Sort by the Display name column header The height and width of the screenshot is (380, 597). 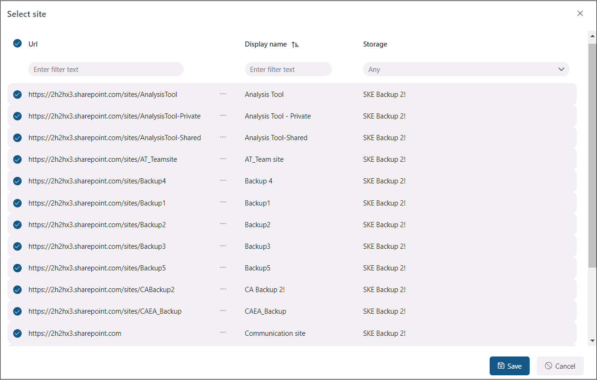(x=266, y=44)
